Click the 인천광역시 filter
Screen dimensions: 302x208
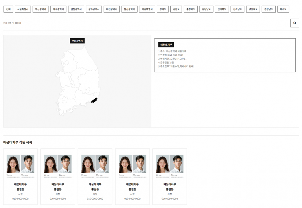click(76, 9)
